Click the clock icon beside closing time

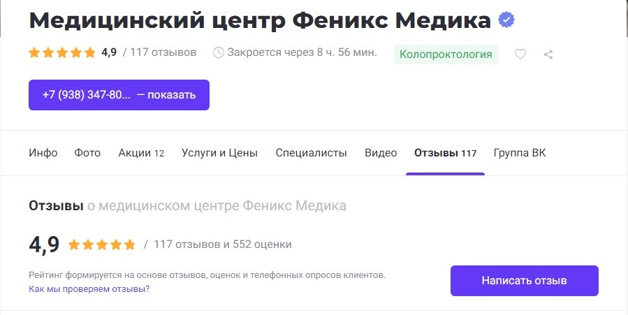coord(218,52)
